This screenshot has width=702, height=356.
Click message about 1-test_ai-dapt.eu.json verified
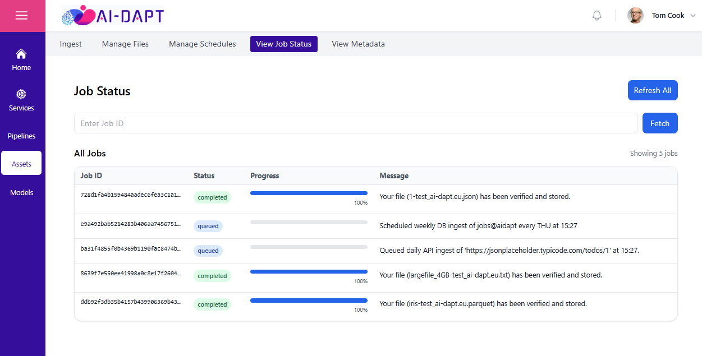pyautogui.click(x=475, y=197)
